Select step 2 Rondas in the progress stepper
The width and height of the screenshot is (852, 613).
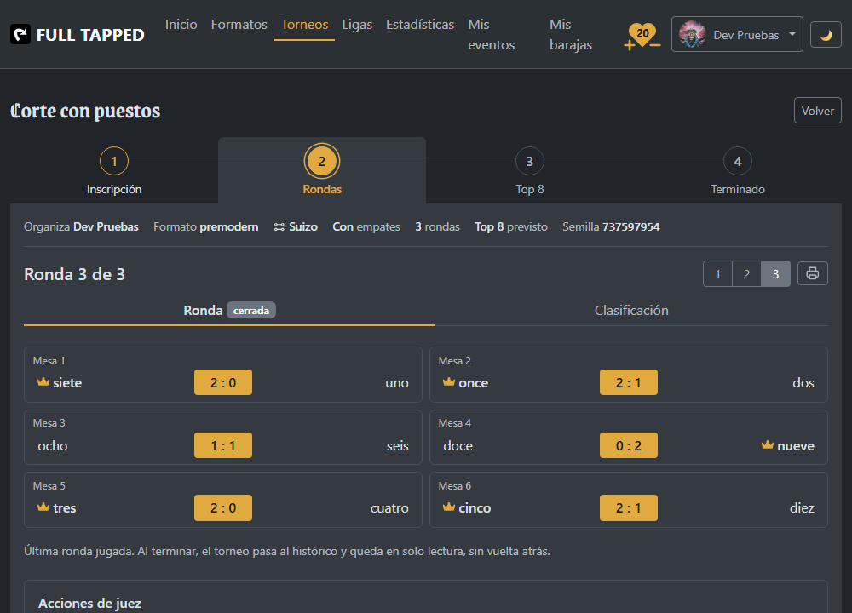(x=322, y=170)
